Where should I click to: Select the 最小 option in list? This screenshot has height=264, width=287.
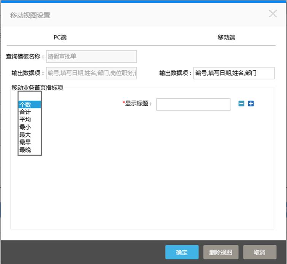30,127
